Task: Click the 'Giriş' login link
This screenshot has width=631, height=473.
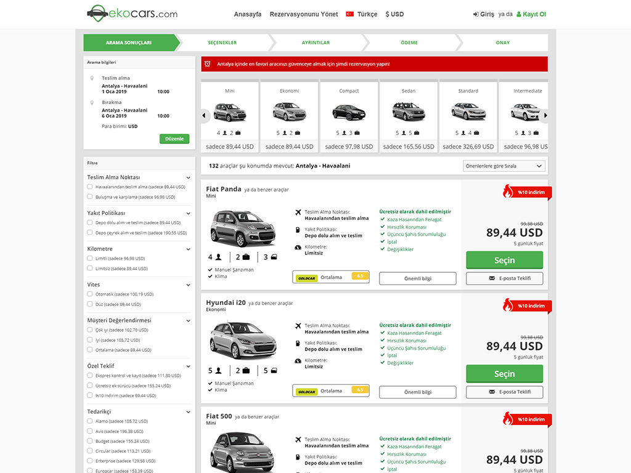Action: coord(483,14)
